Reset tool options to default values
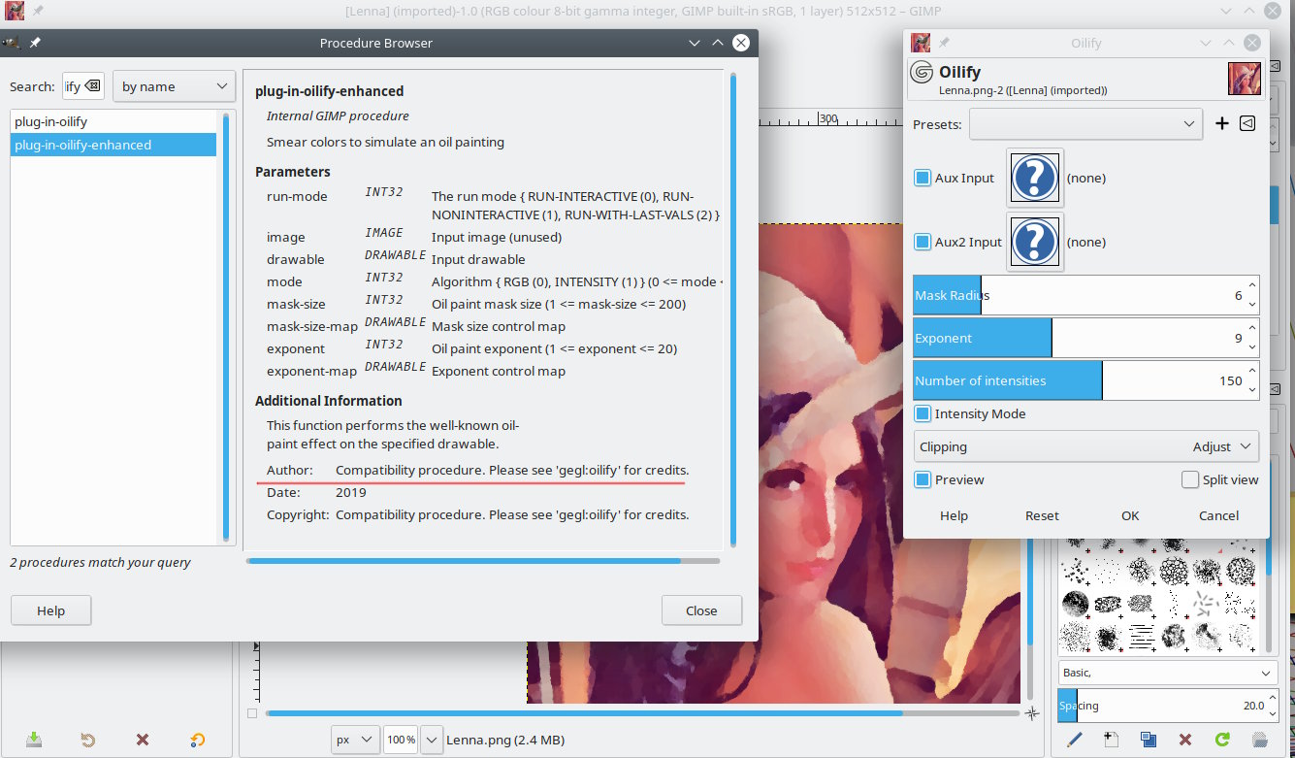 [198, 740]
